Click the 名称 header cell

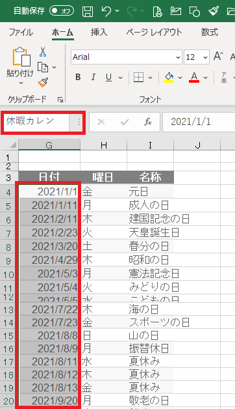pos(150,177)
